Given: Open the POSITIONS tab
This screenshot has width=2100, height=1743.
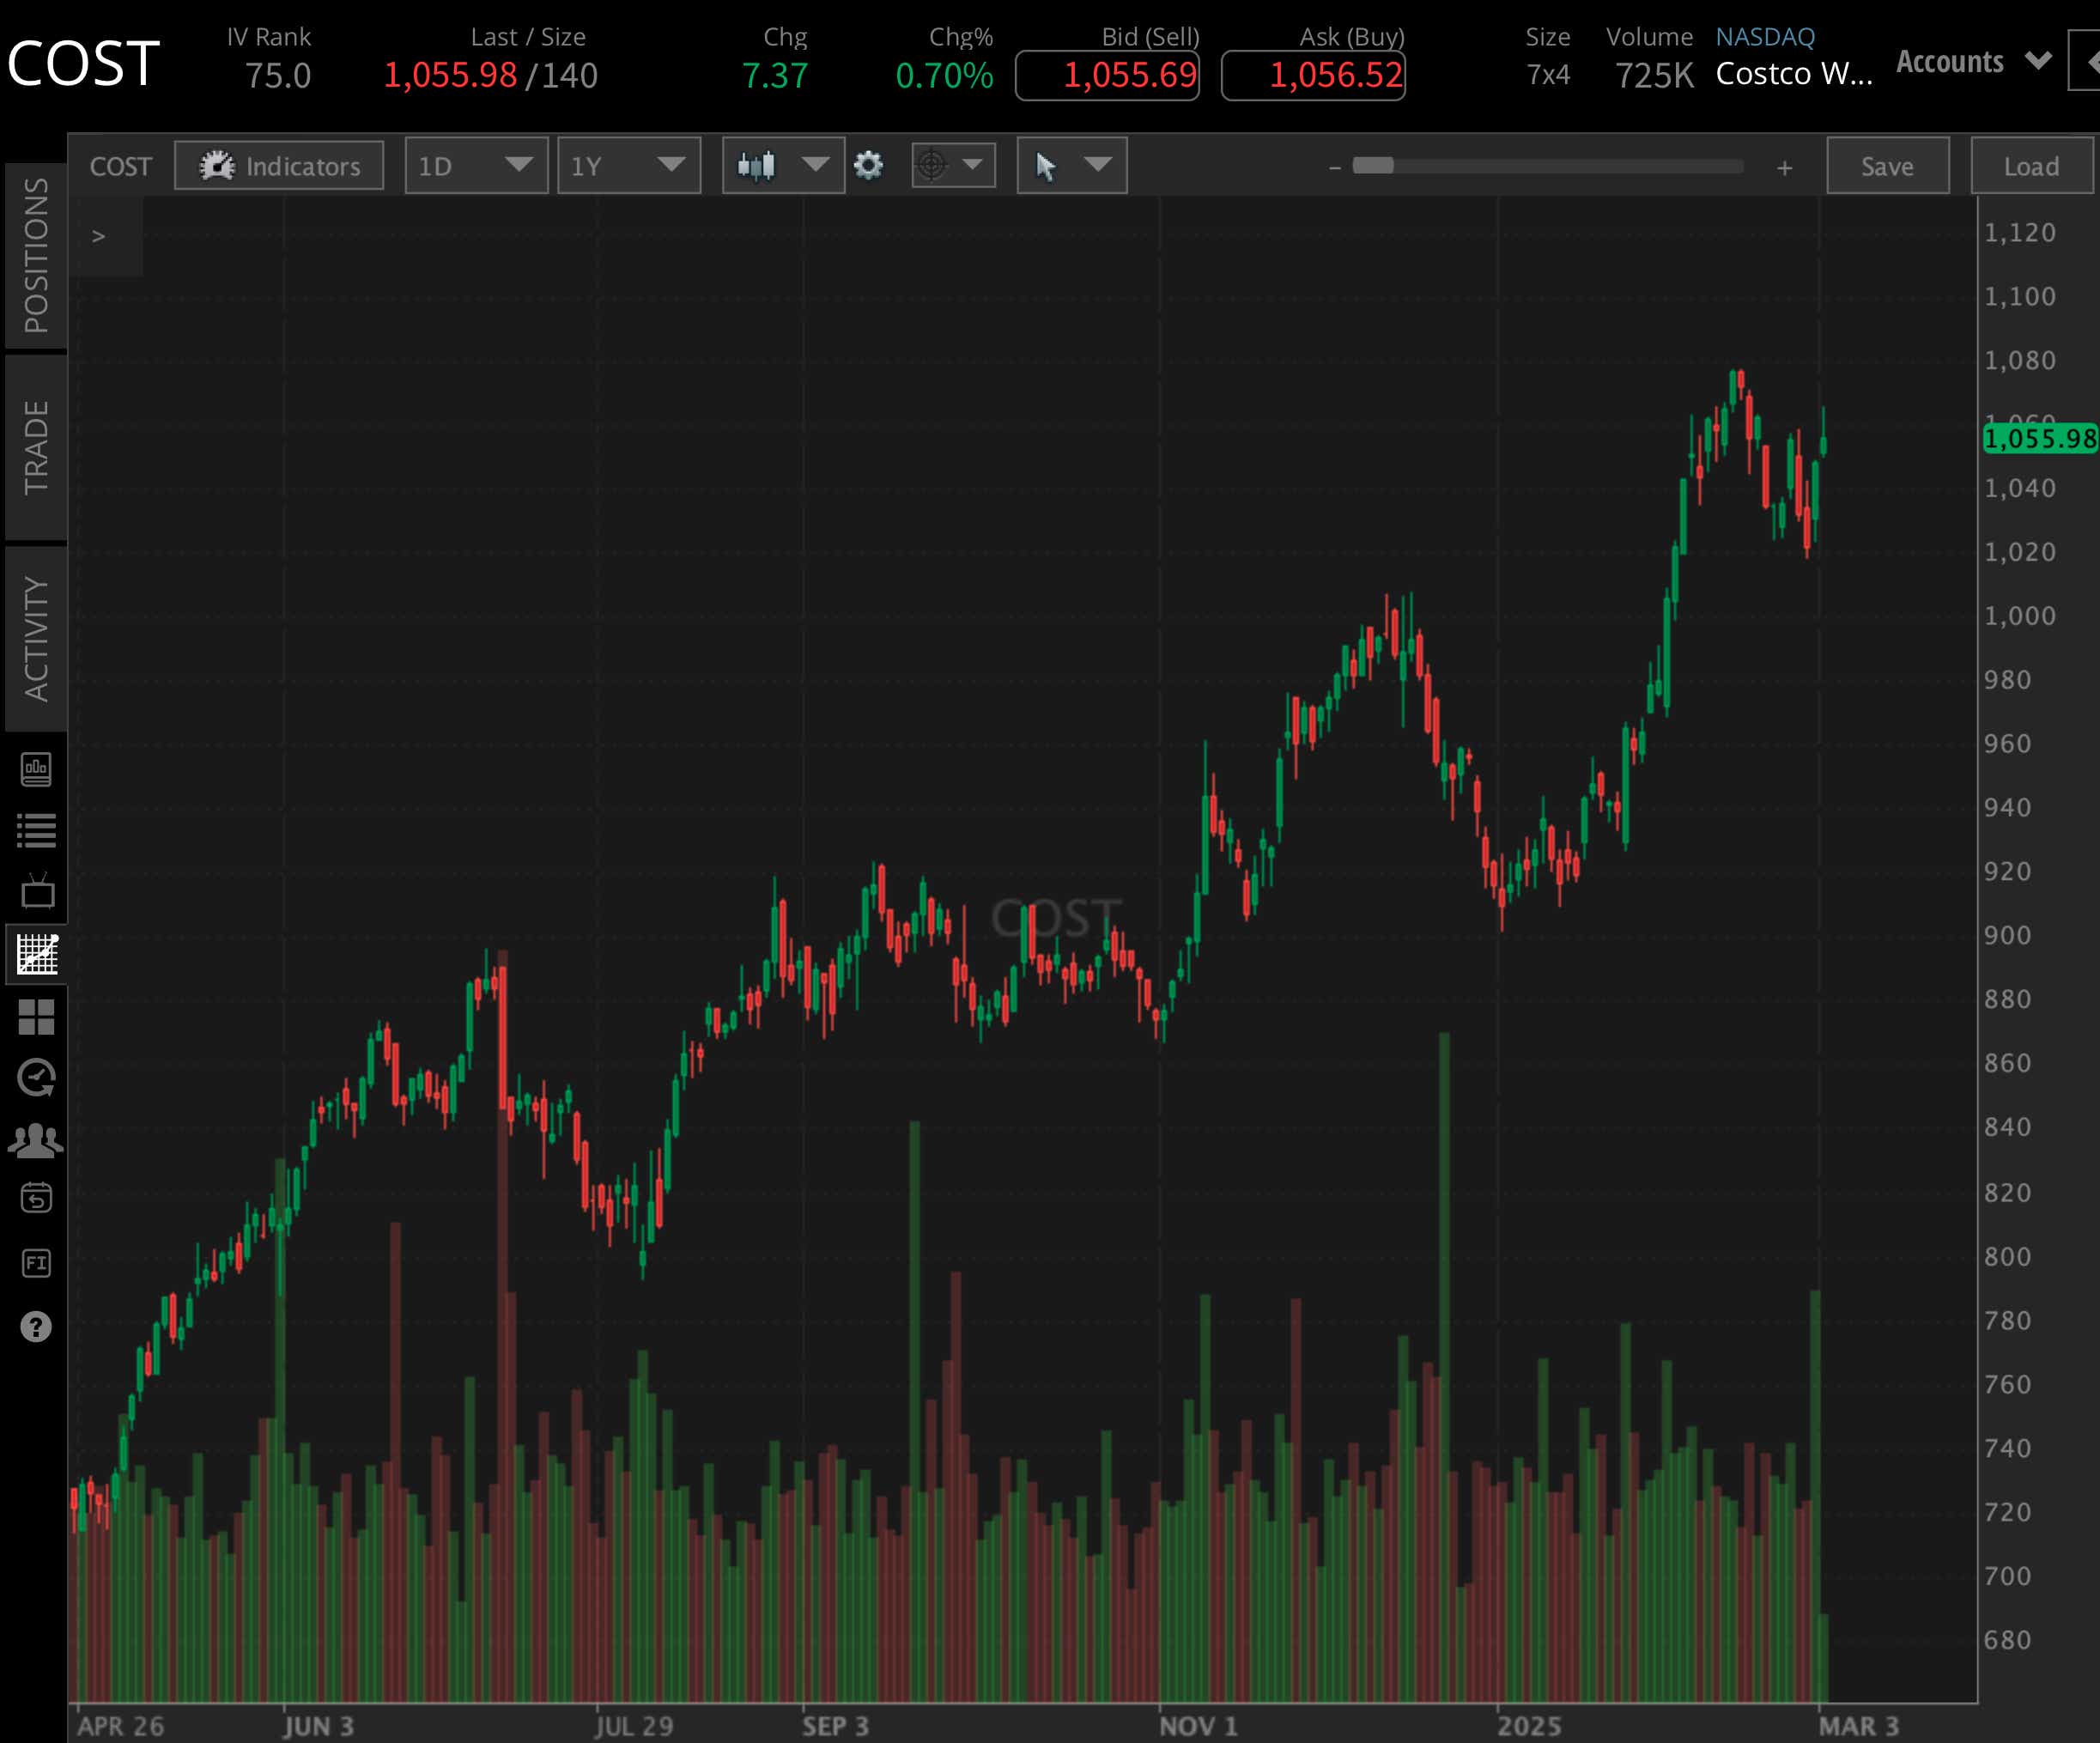Looking at the screenshot, I should (x=37, y=255).
